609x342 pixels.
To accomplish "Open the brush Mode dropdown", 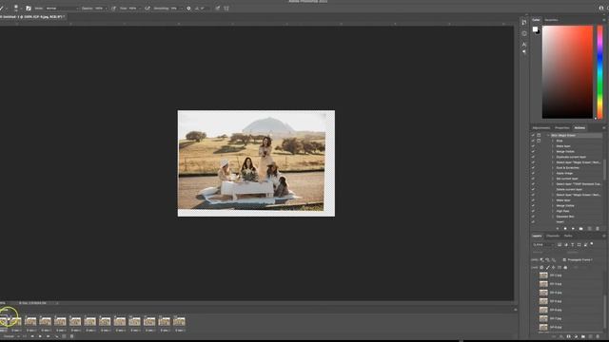I will pos(62,8).
